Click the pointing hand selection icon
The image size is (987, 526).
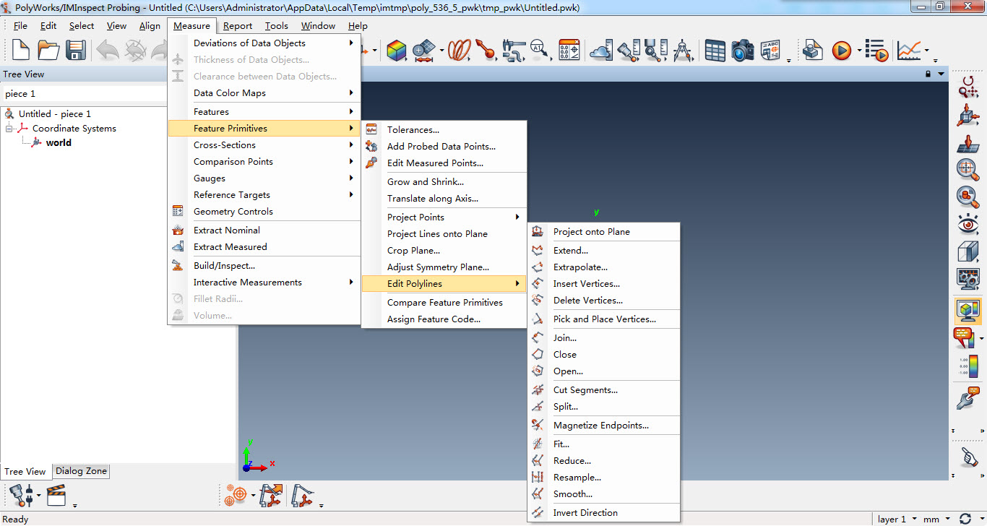pyautogui.click(x=967, y=457)
